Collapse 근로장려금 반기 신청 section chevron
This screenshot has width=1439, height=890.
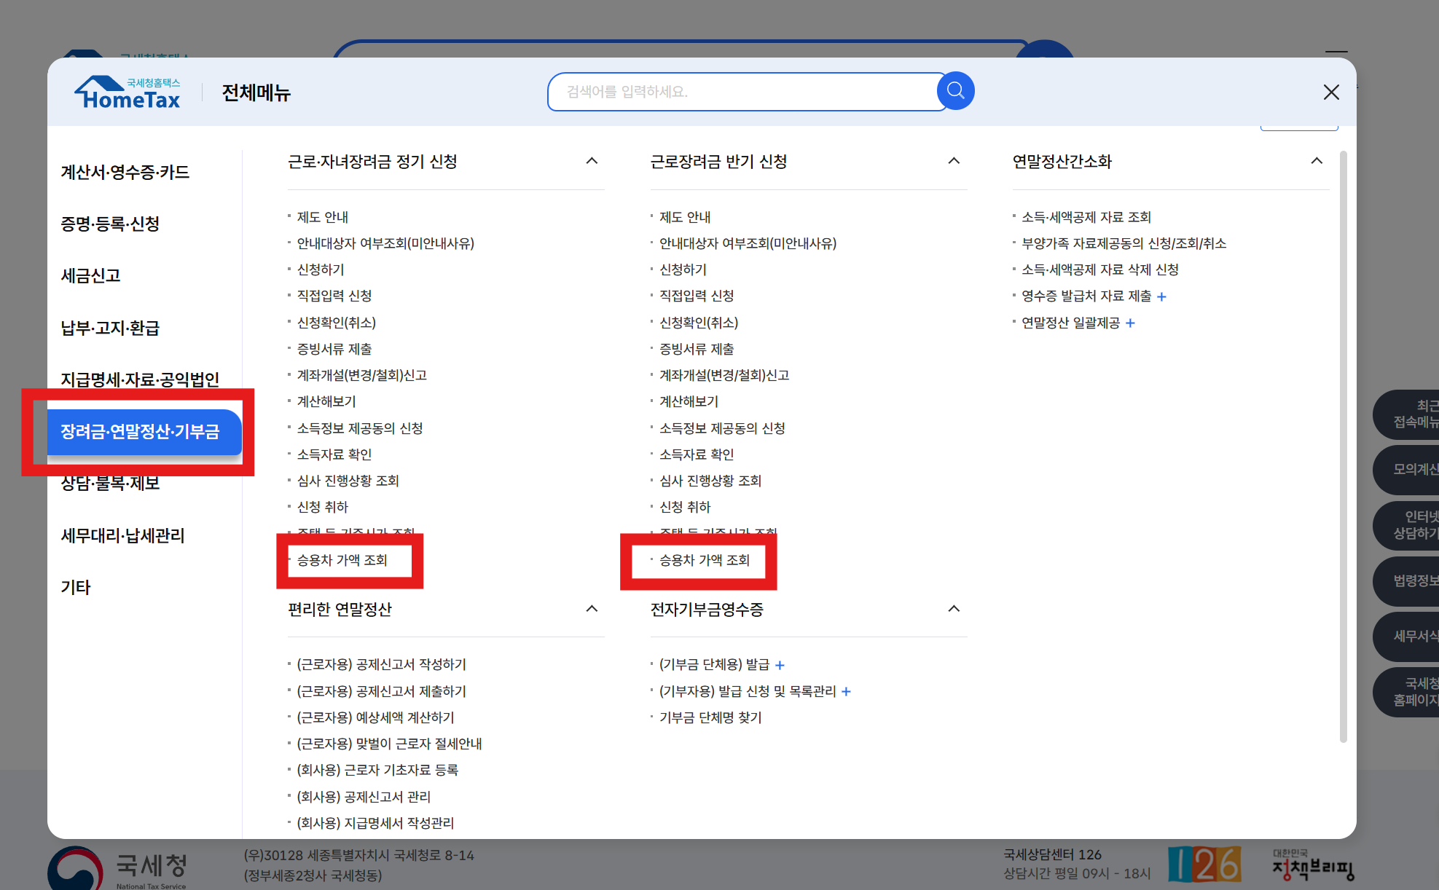(954, 161)
